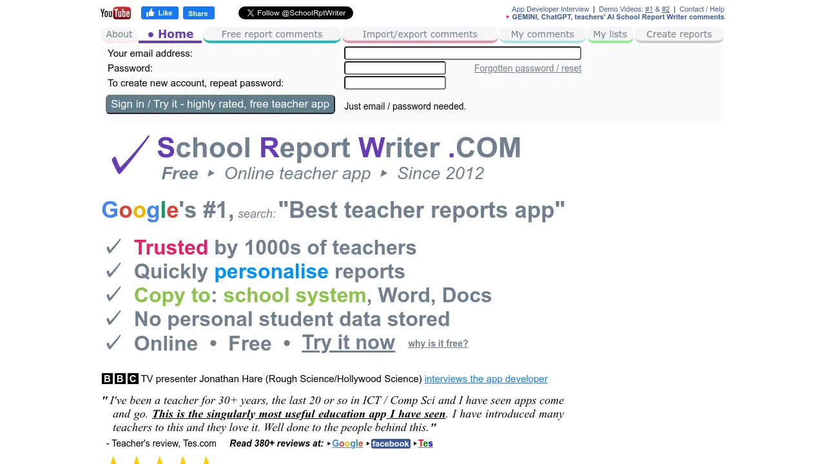Click Forgotten password / reset
Screen dimensions: 825x464
528,68
